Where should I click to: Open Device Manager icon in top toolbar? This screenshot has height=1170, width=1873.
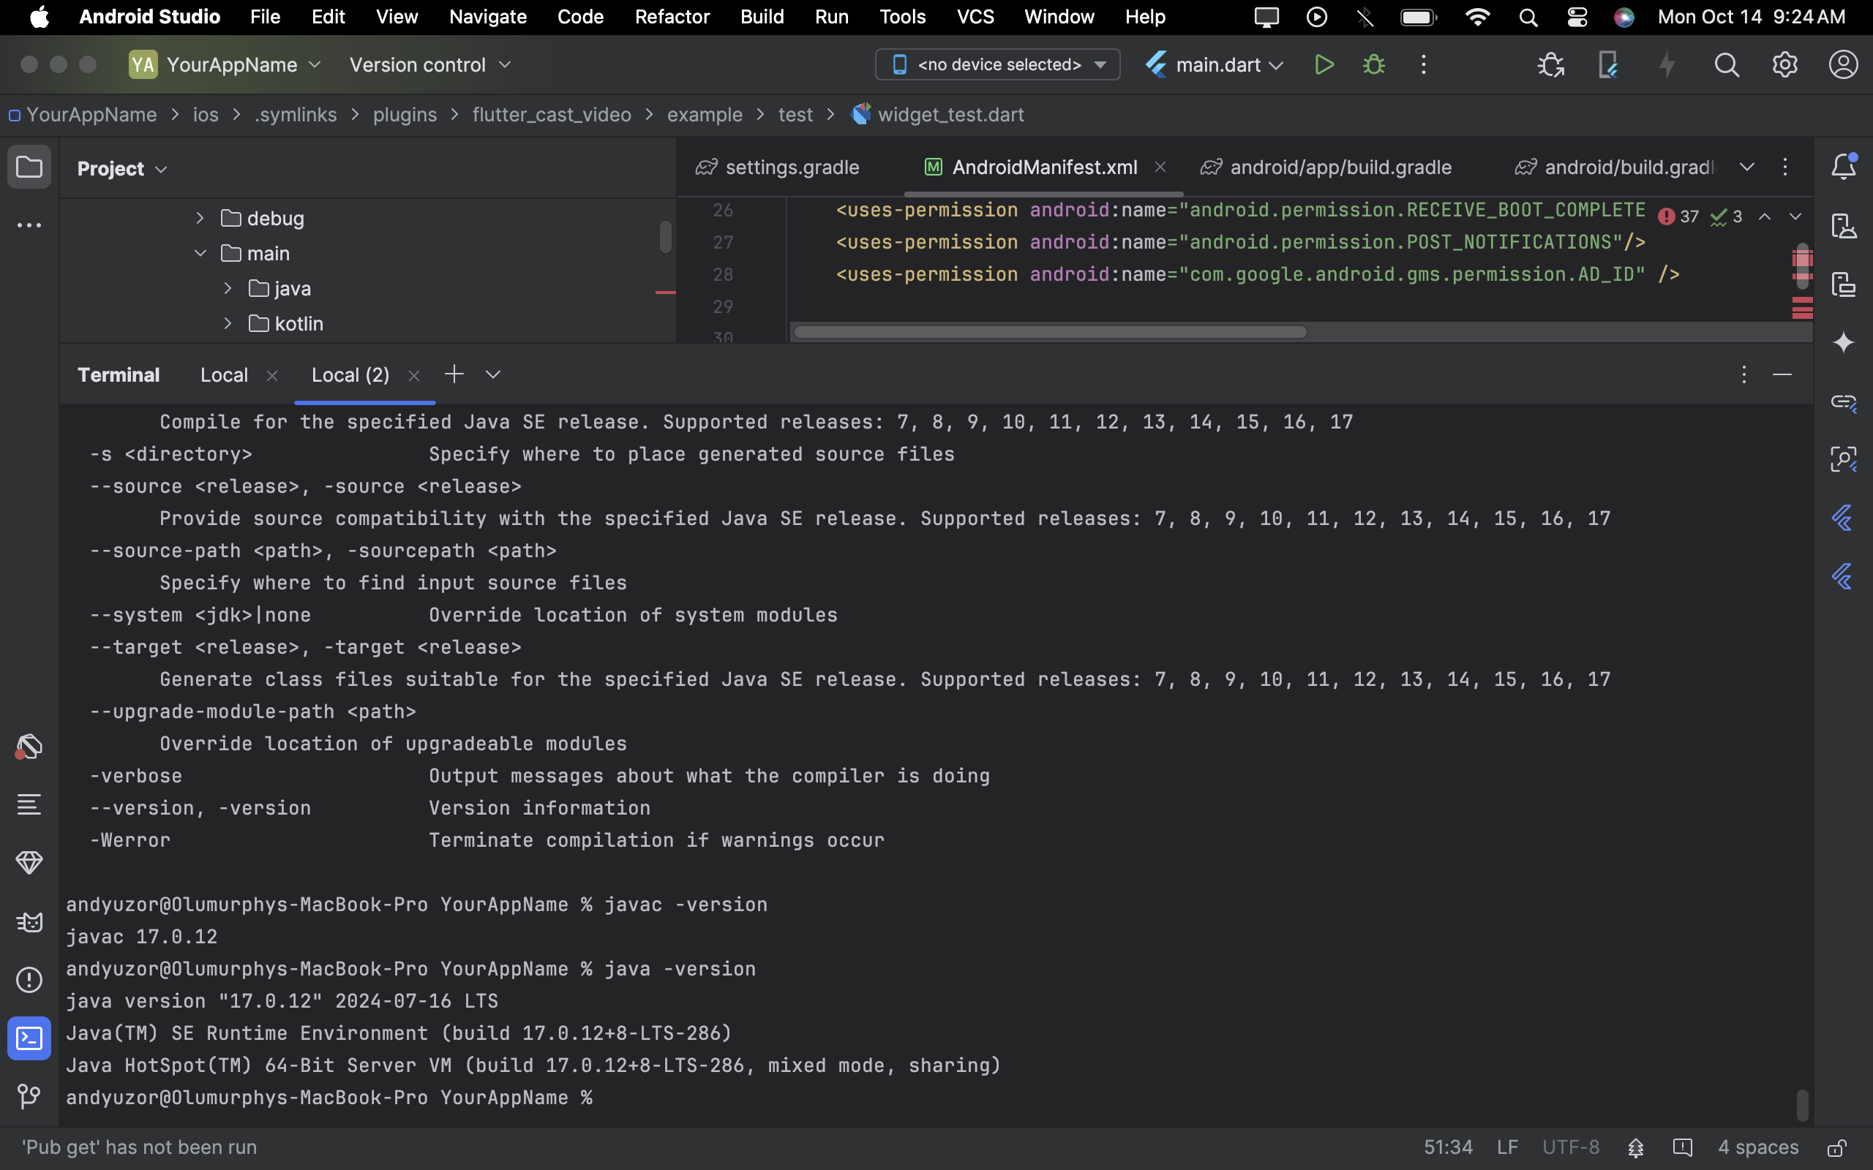(x=1607, y=65)
